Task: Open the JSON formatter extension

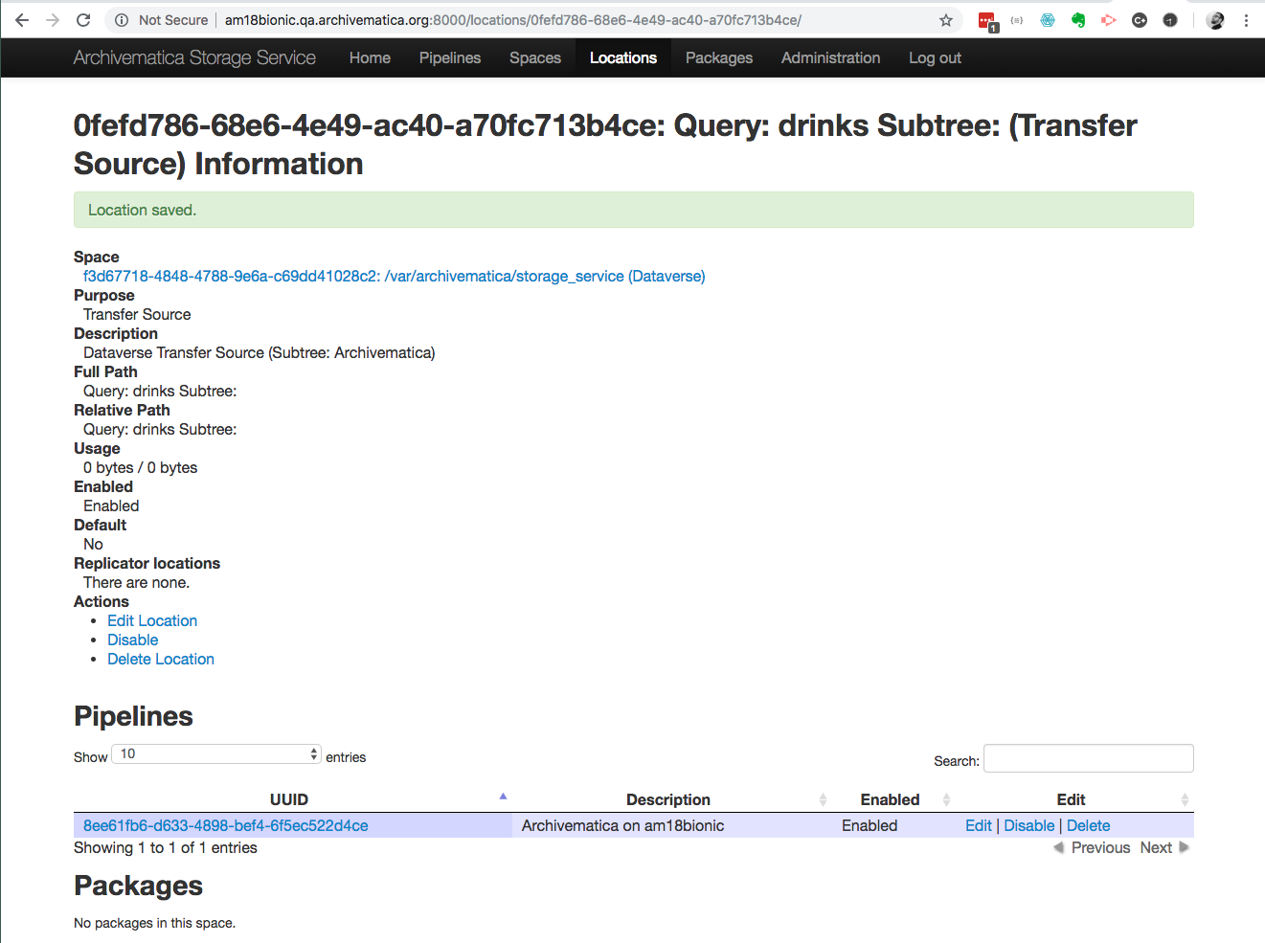Action: pyautogui.click(x=1016, y=20)
